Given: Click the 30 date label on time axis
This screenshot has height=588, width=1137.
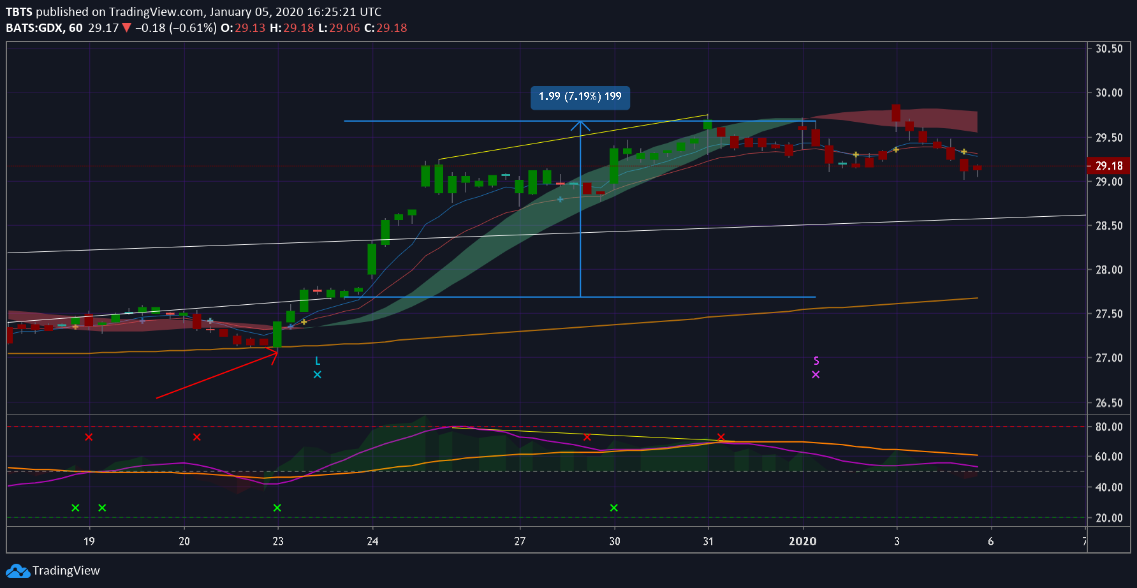Looking at the screenshot, I should coord(615,541).
